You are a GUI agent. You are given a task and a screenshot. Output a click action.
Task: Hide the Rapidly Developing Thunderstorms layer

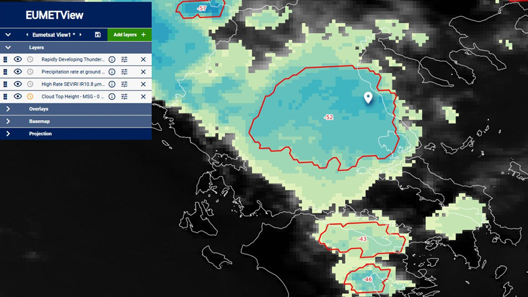[18, 59]
